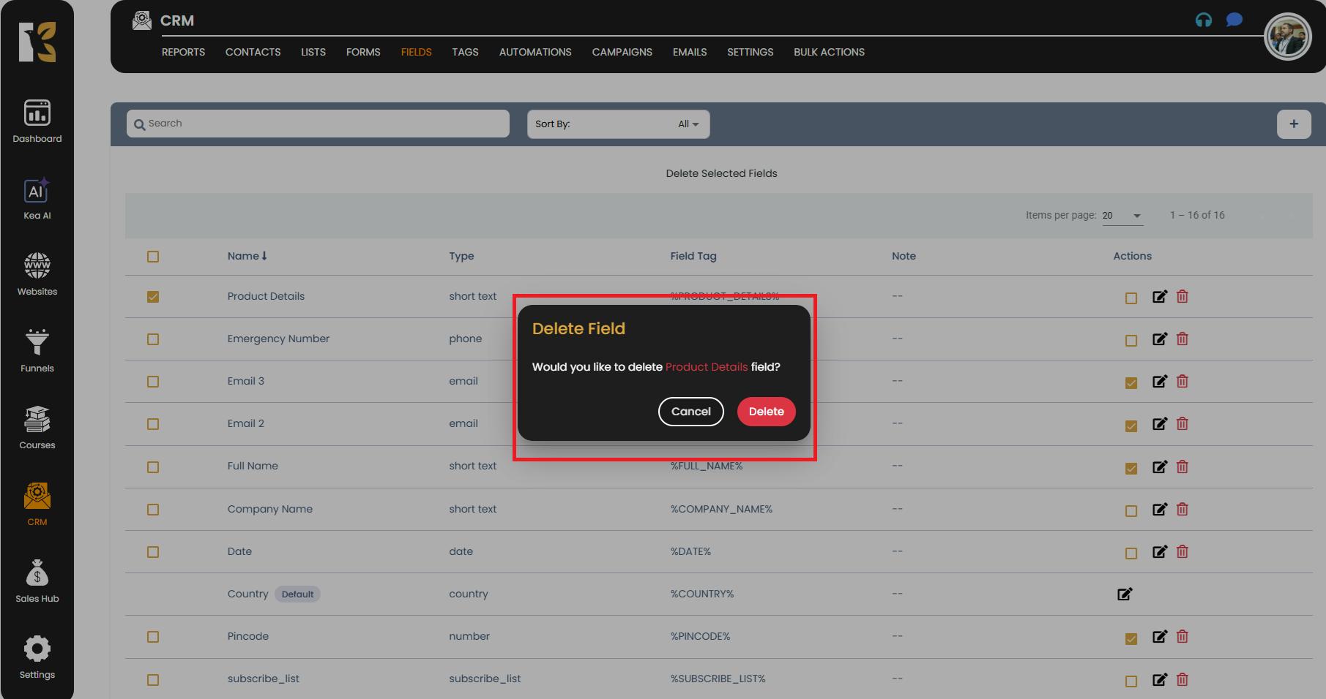Switch to the Automations tab
The height and width of the screenshot is (699, 1326).
[535, 52]
